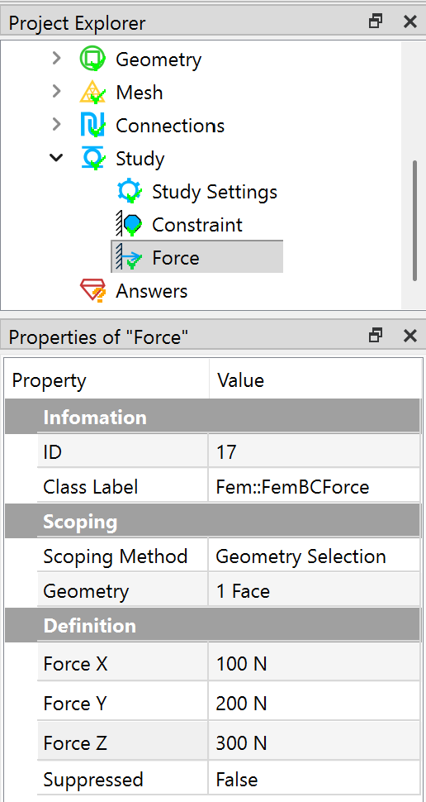Click the Answers diamond icon
The height and width of the screenshot is (802, 426).
(x=93, y=290)
